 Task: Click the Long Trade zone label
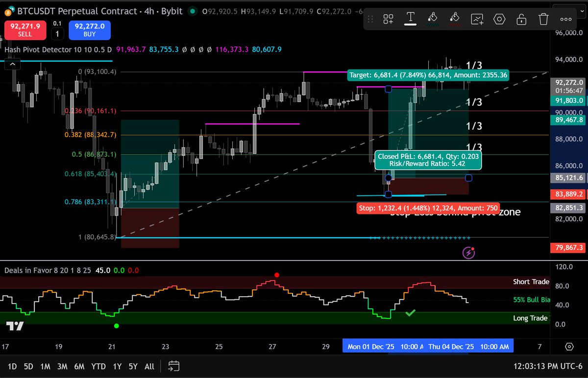(531, 318)
